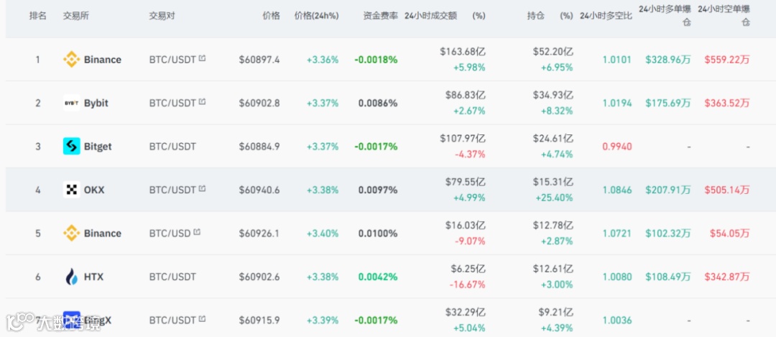
Task: Sort by 持仓 column header
Action: (535, 16)
